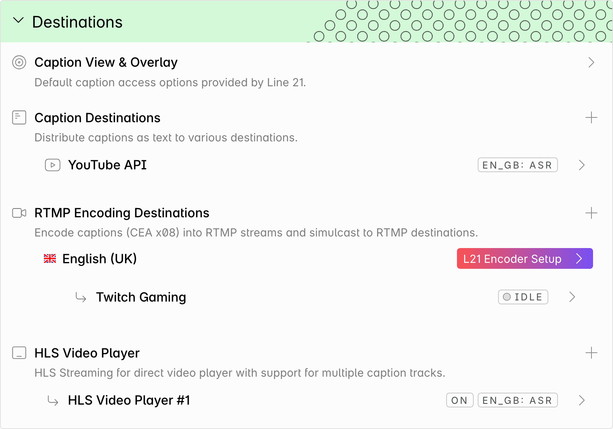Select HLS Video Player #1 EN_GB: ASR badge
The width and height of the screenshot is (613, 429).
tap(518, 400)
